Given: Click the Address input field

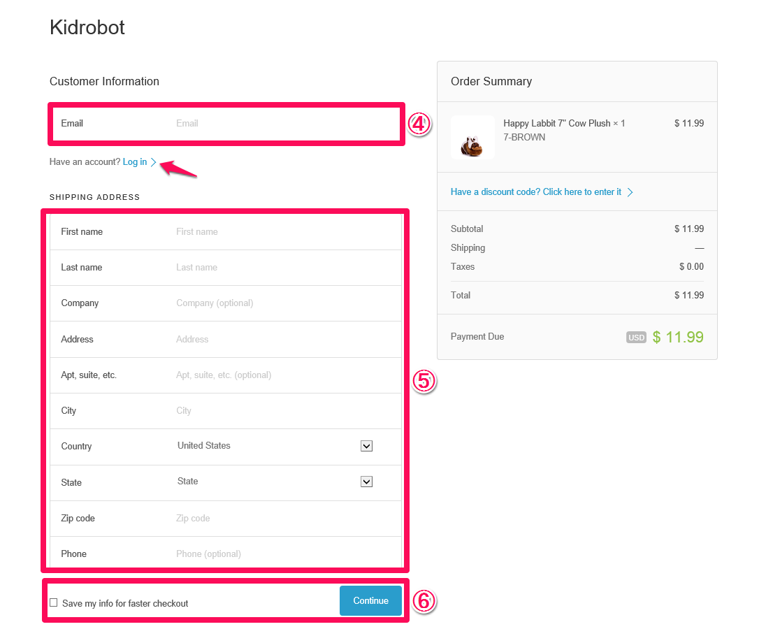Looking at the screenshot, I should (x=226, y=339).
